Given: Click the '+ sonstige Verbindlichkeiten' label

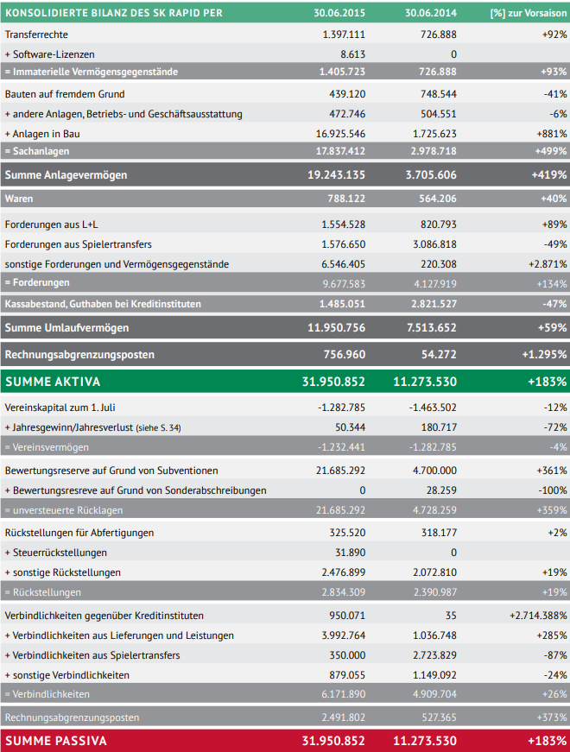Looking at the screenshot, I should pos(67,675).
